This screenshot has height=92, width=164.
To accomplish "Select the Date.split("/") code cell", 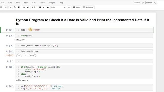I will tap(84, 45).
